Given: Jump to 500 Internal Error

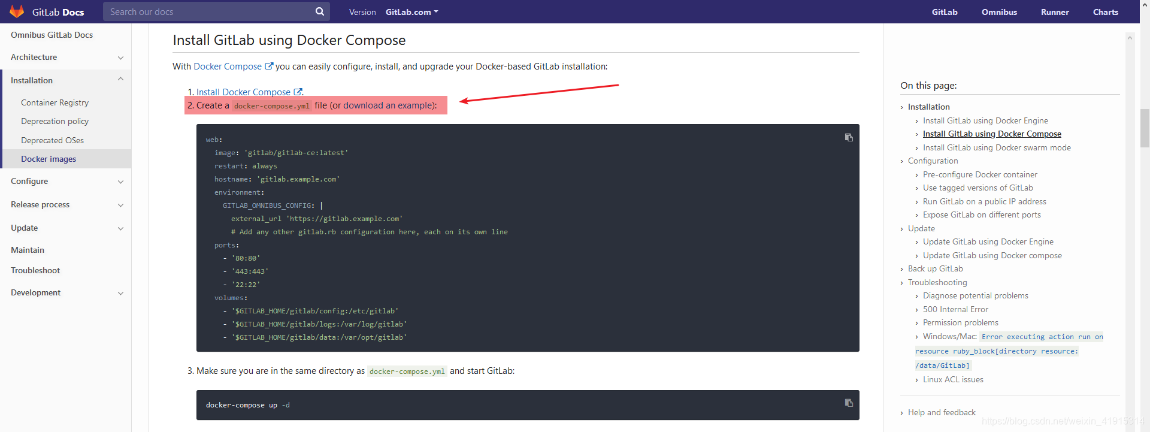Looking at the screenshot, I should click(x=955, y=309).
